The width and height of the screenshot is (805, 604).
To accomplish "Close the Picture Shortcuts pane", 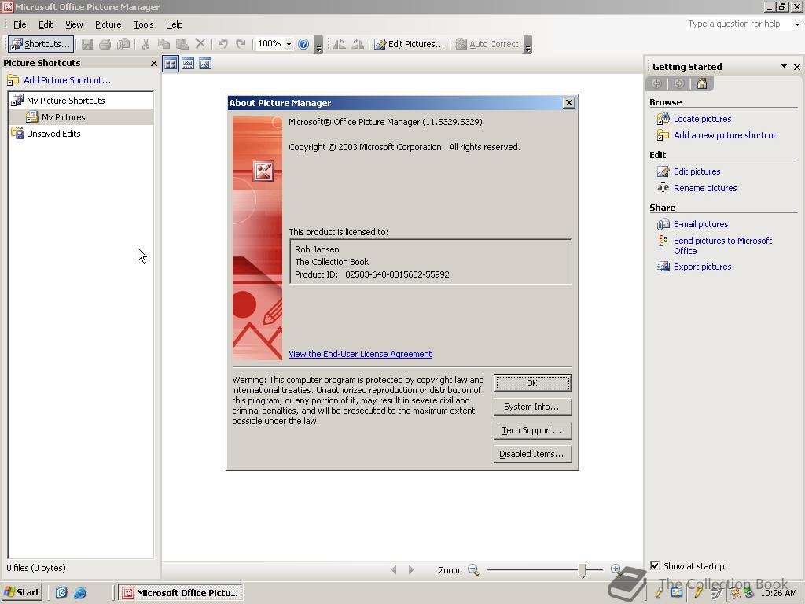I will pos(153,63).
